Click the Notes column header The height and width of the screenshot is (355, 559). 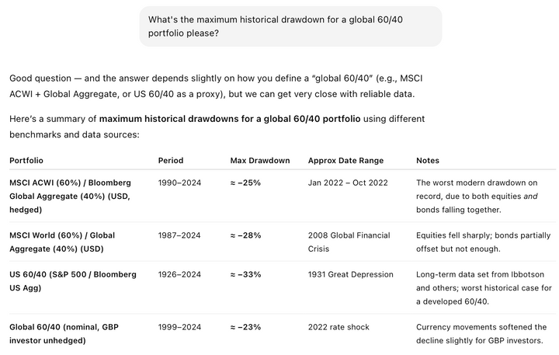click(428, 160)
